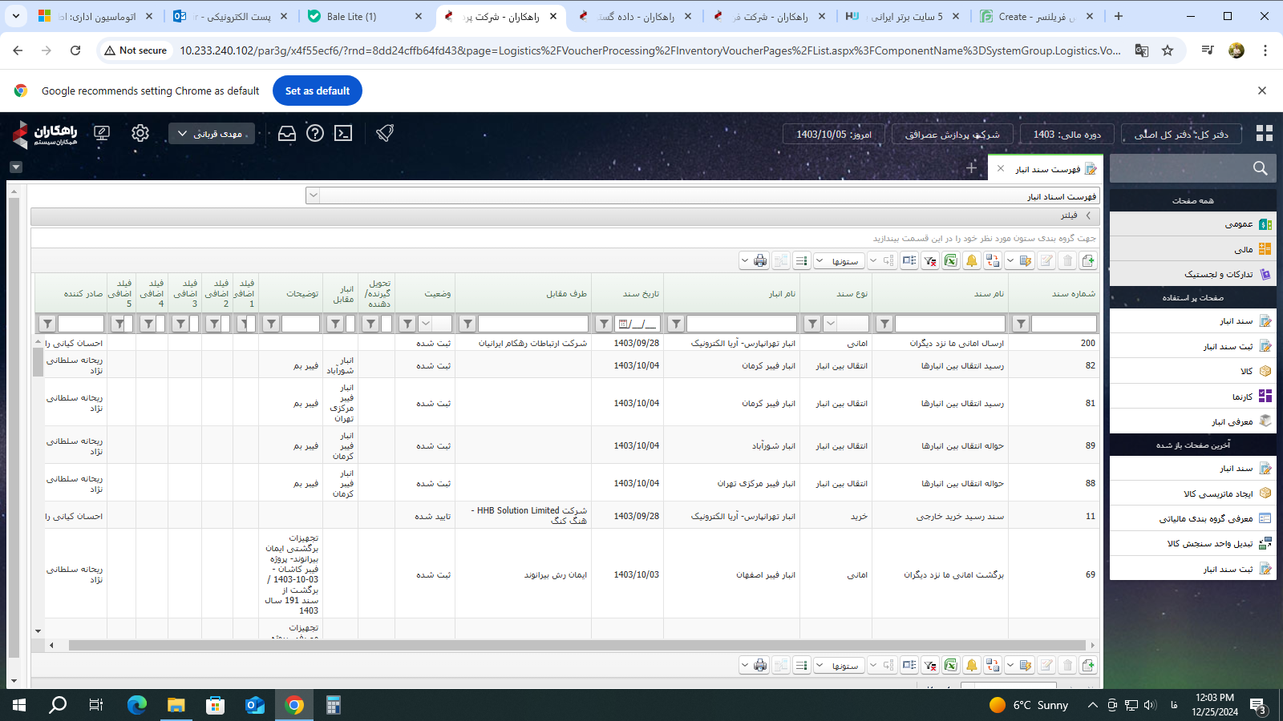Click the search magnifier in the sidebar
Screen dimensions: 1283x721
click(1260, 168)
